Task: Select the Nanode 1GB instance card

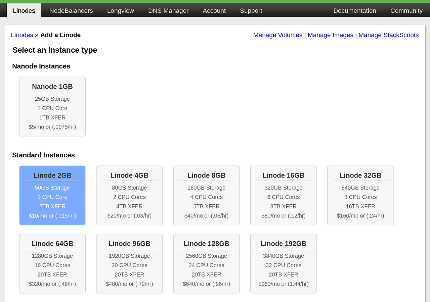Action: point(52,107)
